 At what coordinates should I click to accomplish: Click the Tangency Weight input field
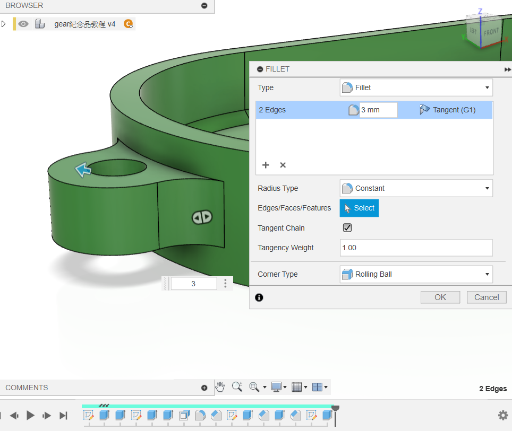click(416, 248)
